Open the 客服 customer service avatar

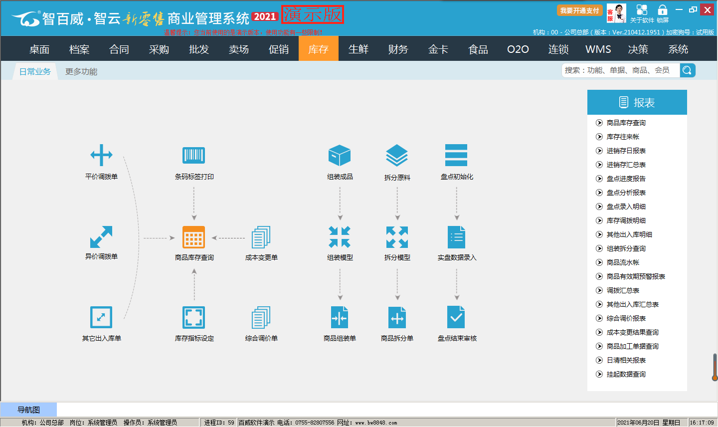[x=617, y=13]
